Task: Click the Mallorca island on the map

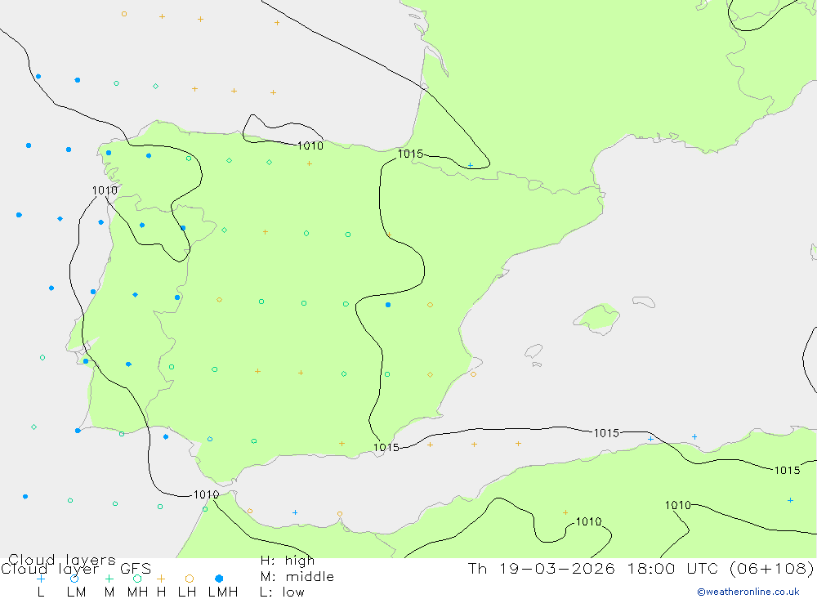Action: tap(596, 318)
